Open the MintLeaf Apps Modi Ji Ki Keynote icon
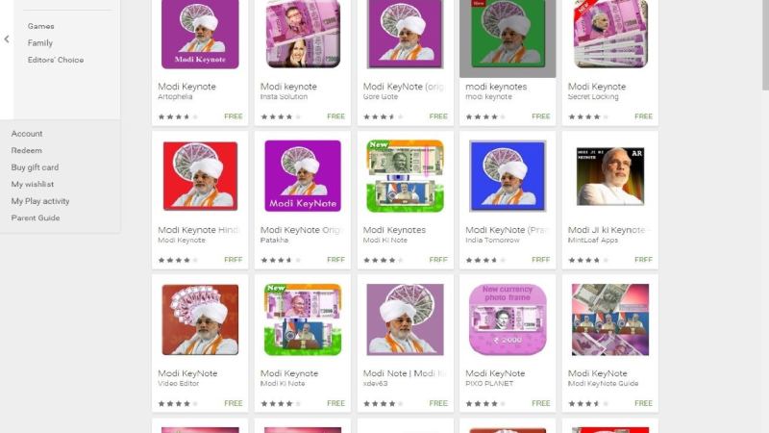 tap(610, 176)
